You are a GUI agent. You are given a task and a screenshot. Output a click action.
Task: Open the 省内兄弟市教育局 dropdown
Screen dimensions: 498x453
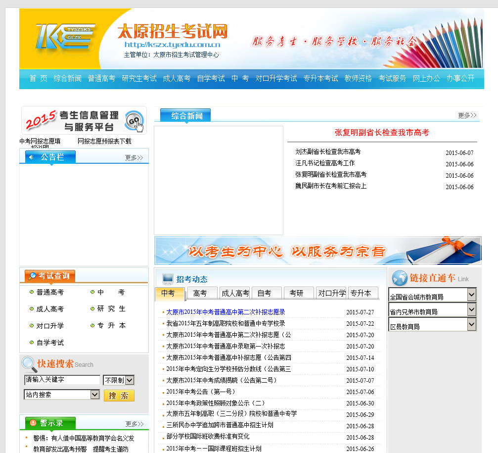(432, 309)
